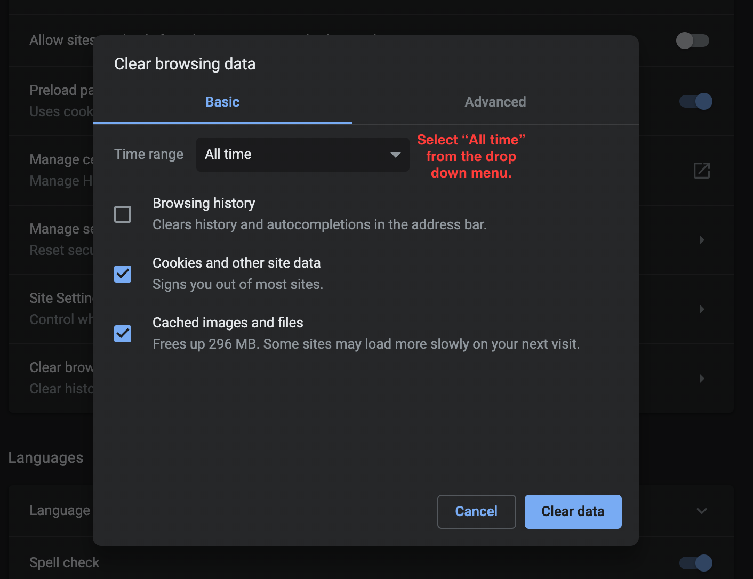Click arrow beside Manage security keys row
Image resolution: width=753 pixels, height=579 pixels.
702,240
